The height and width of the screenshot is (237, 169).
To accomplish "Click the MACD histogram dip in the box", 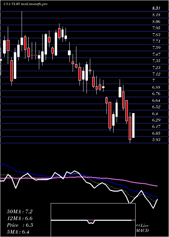I will [91, 222].
